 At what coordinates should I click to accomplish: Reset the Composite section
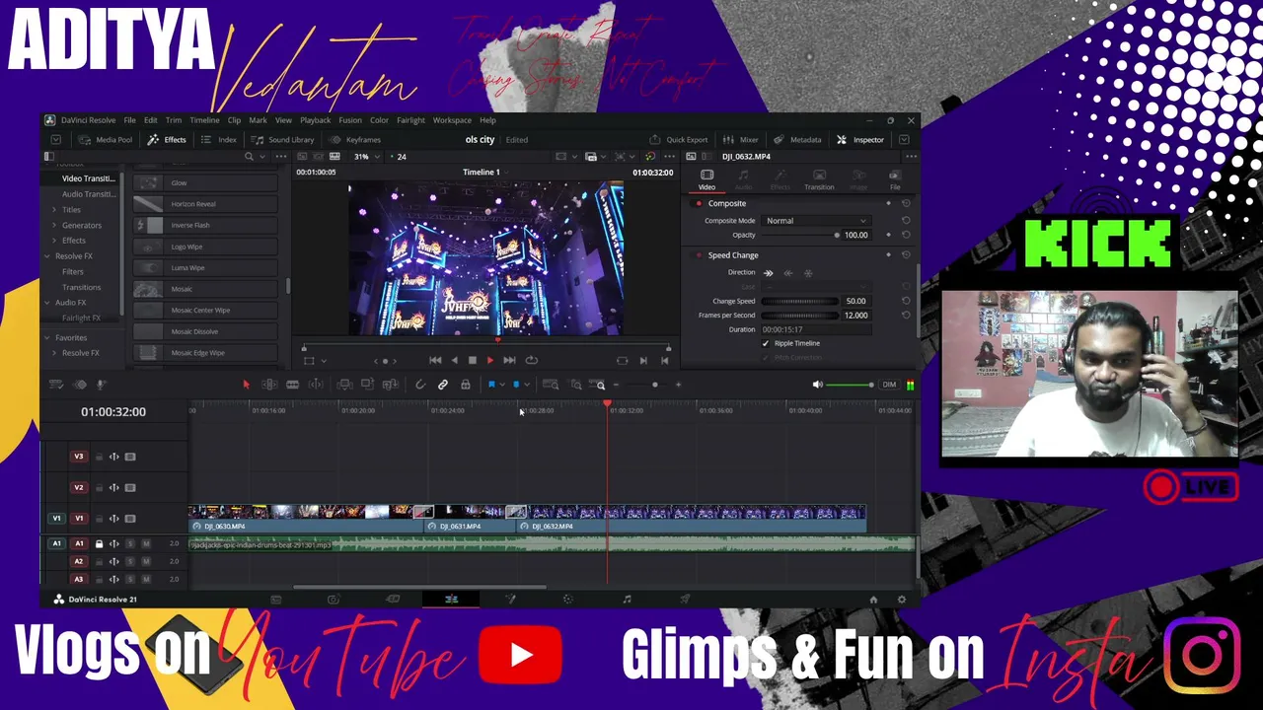point(906,203)
